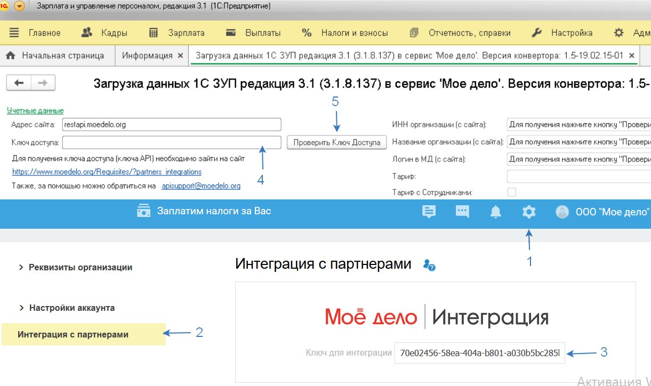
Task: Open the moedelo.org Requisites partners link
Action: point(107,172)
